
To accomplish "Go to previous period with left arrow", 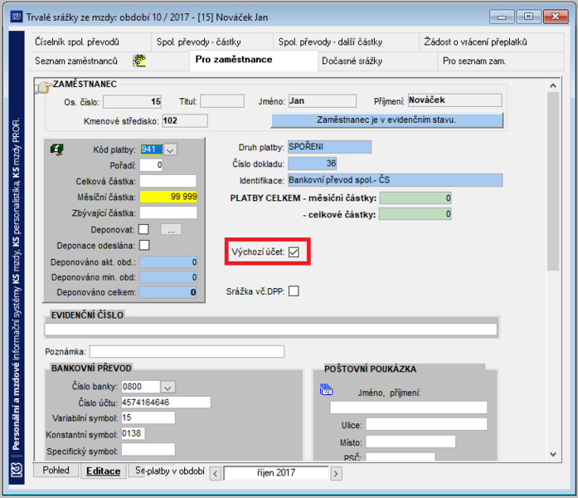I will tap(216, 473).
